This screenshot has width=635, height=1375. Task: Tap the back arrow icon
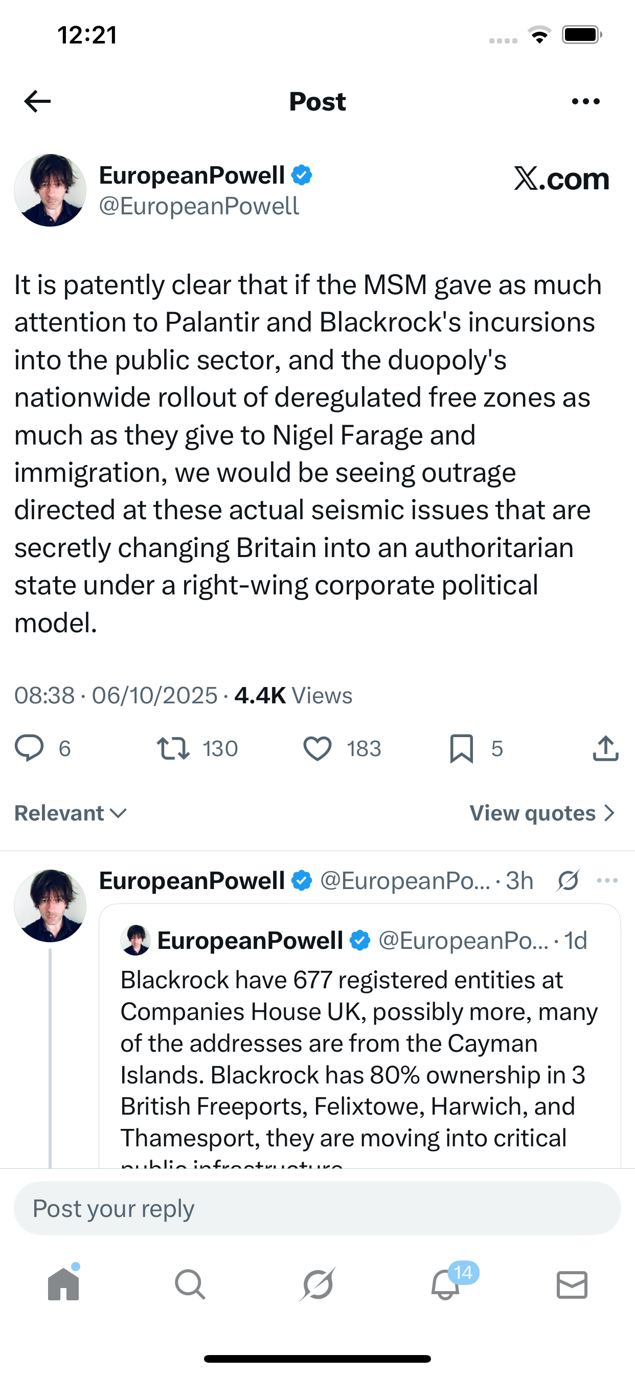(x=37, y=101)
